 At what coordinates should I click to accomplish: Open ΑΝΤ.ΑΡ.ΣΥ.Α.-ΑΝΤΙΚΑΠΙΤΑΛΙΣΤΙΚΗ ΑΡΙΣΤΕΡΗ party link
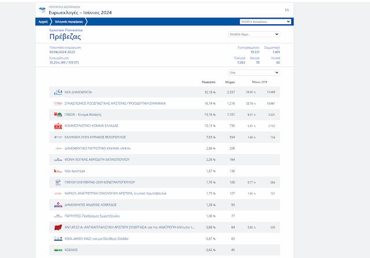[130, 227]
